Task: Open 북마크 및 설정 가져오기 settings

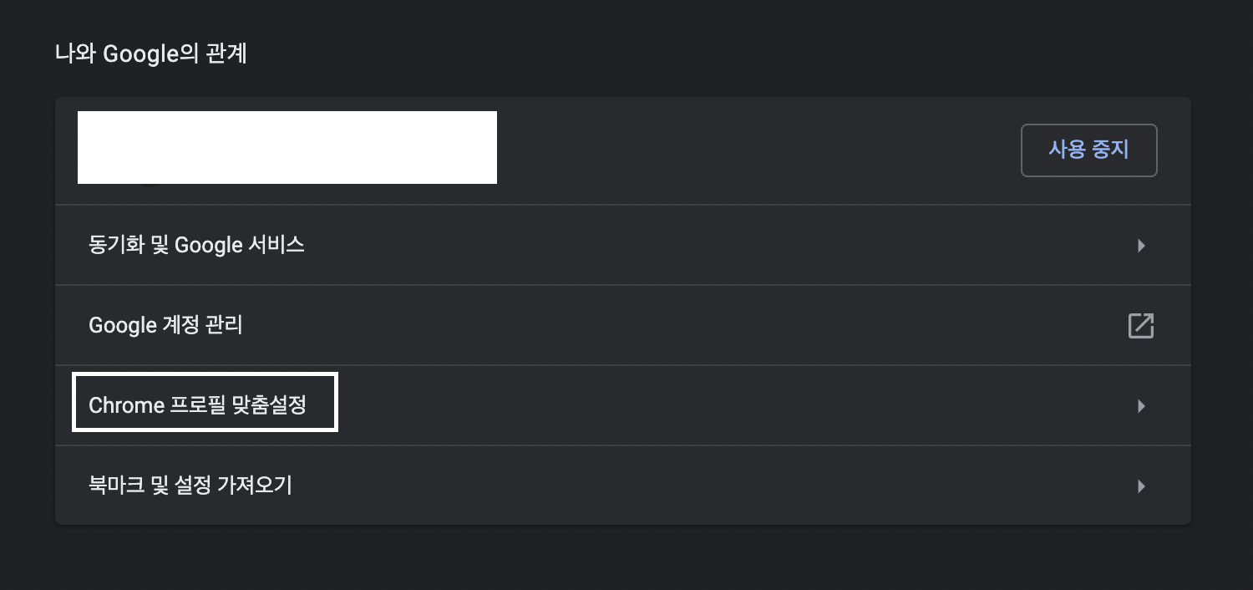Action: click(622, 486)
